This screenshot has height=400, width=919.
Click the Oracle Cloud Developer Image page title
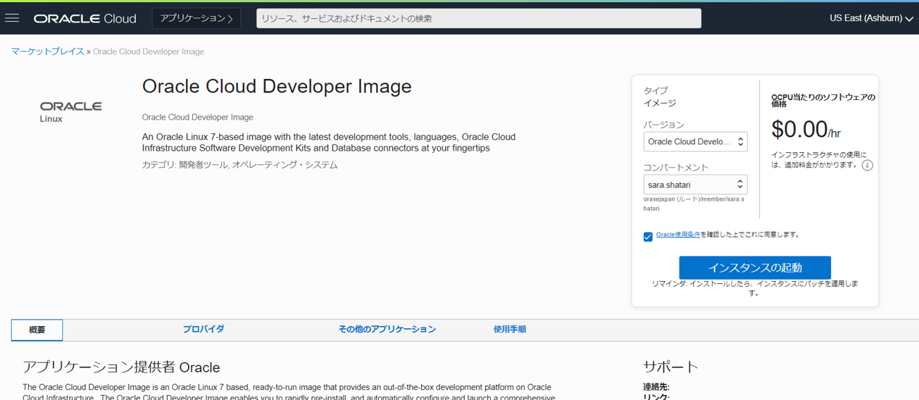click(277, 86)
